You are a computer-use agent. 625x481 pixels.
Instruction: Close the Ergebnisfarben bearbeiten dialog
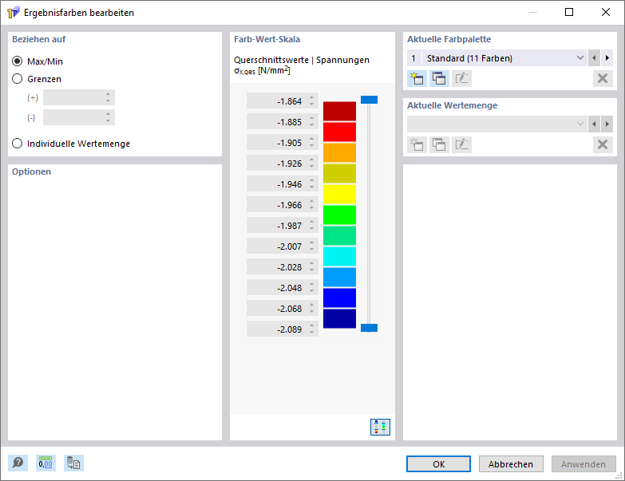606,12
